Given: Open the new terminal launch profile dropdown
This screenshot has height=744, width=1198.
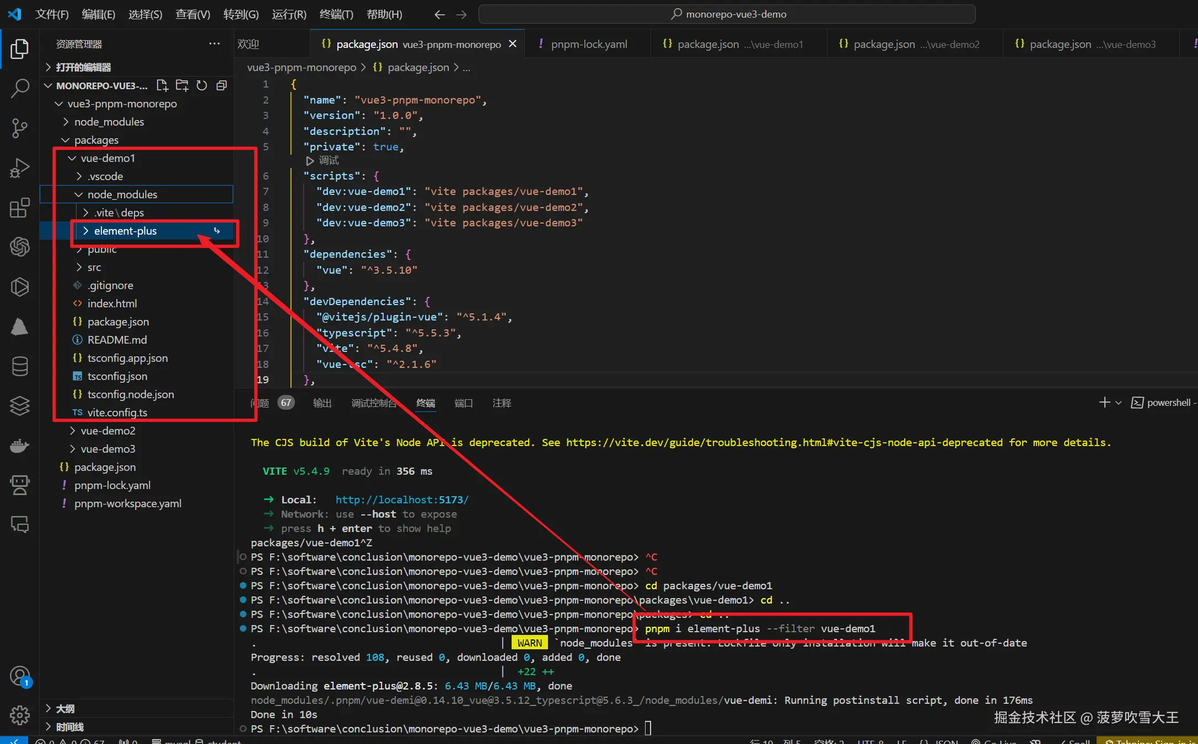Looking at the screenshot, I should click(1119, 403).
